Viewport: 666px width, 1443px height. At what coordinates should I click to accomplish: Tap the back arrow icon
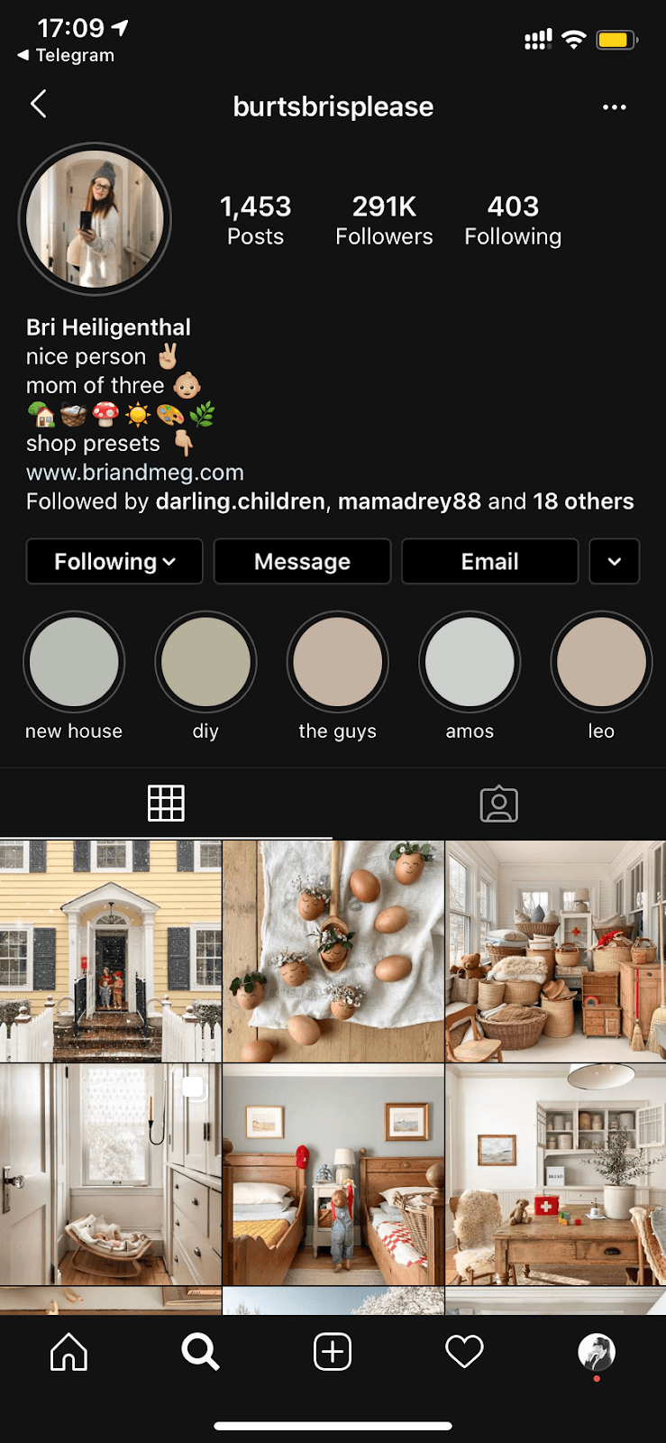click(38, 105)
